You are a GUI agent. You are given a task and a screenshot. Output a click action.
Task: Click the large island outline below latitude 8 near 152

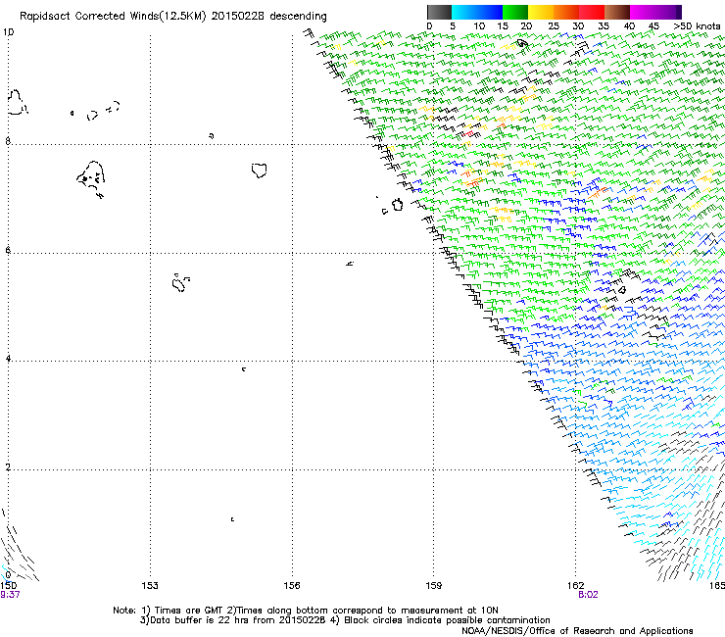[91, 178]
